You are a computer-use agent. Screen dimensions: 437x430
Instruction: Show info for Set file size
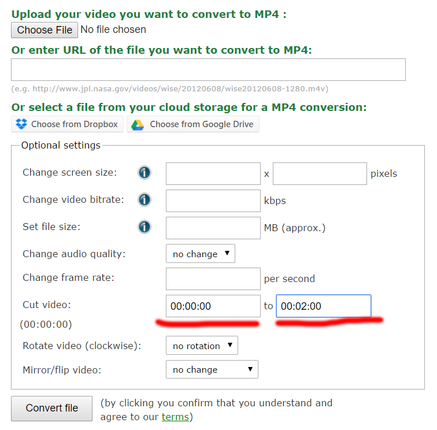click(145, 227)
